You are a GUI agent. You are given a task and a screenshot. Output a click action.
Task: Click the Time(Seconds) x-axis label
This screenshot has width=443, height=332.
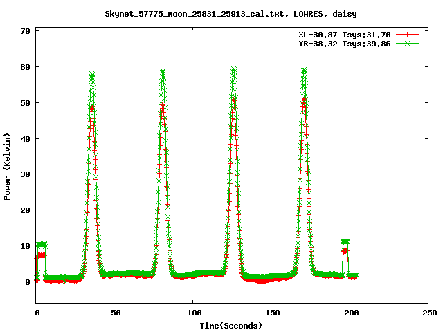click(x=231, y=324)
